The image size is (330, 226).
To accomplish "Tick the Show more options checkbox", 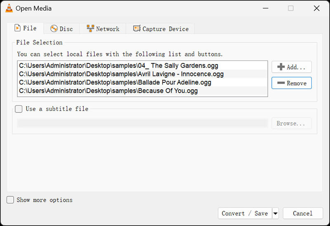I will (x=10, y=200).
